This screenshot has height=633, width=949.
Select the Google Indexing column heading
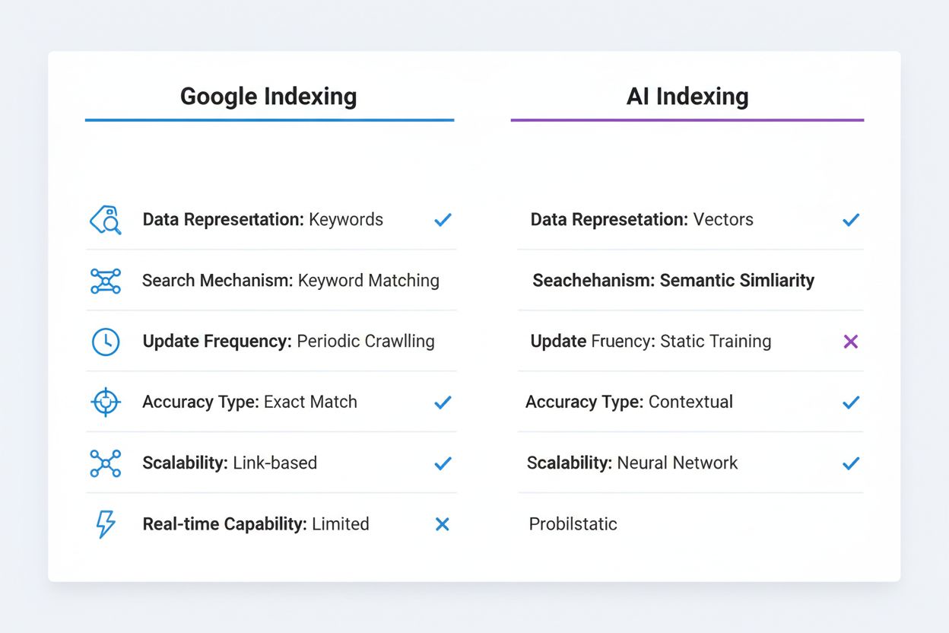(268, 97)
